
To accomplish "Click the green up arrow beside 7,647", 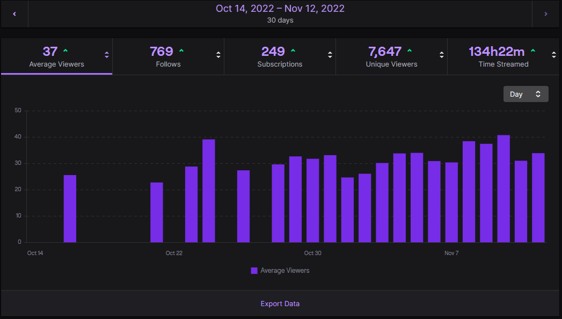I will click(410, 51).
